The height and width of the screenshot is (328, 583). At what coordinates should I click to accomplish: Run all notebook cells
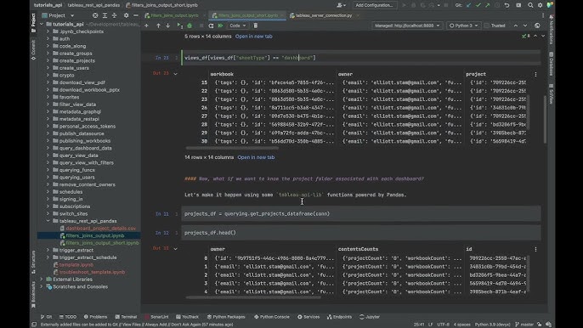(220, 25)
